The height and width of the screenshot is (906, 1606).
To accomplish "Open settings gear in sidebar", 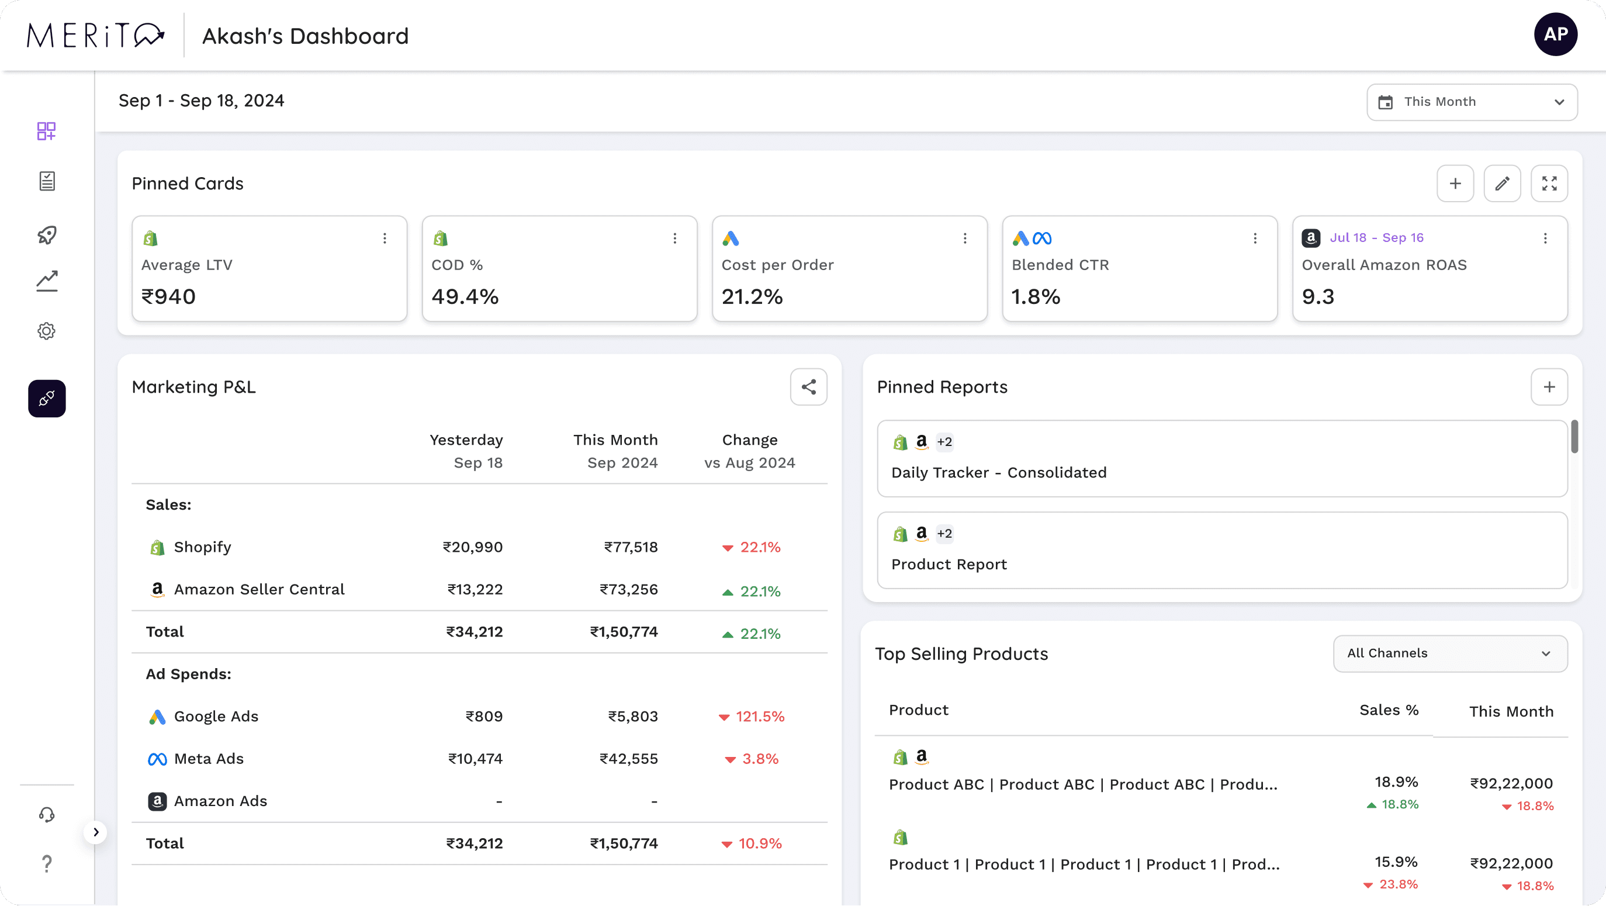I will click(x=47, y=331).
